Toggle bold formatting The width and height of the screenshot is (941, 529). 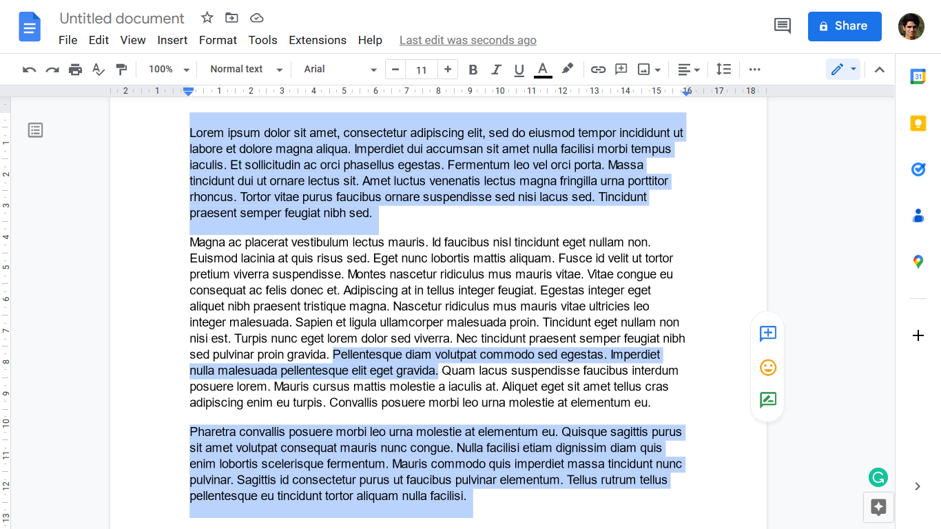pos(473,69)
